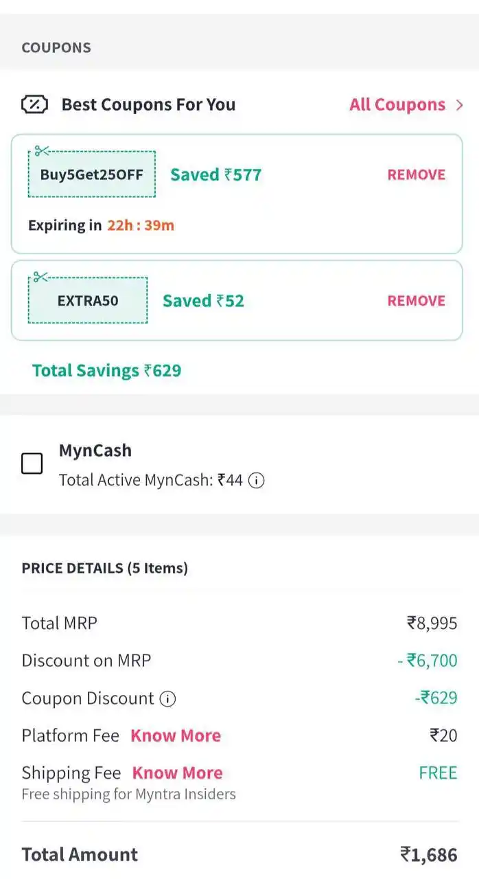479x879 pixels.
Task: Tap the MynCash info icon
Action: click(x=256, y=480)
